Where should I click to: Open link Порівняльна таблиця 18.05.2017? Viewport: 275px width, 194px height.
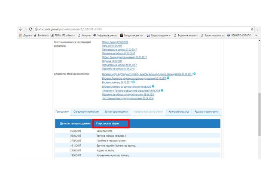pyautogui.click(x=119, y=69)
